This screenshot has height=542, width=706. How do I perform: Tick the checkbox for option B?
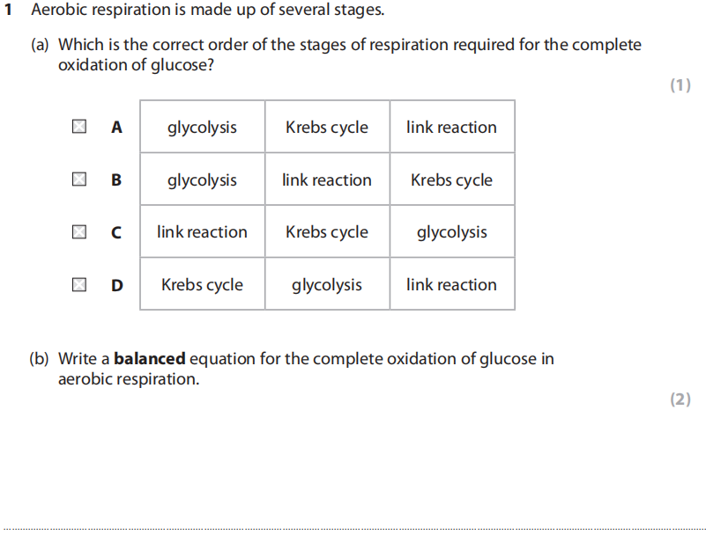(79, 180)
